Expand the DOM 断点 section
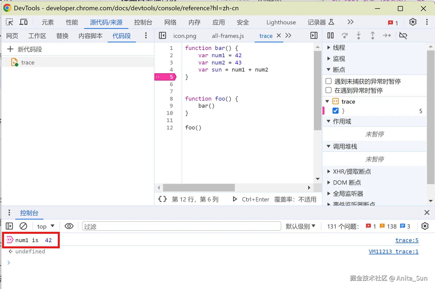 click(329, 182)
